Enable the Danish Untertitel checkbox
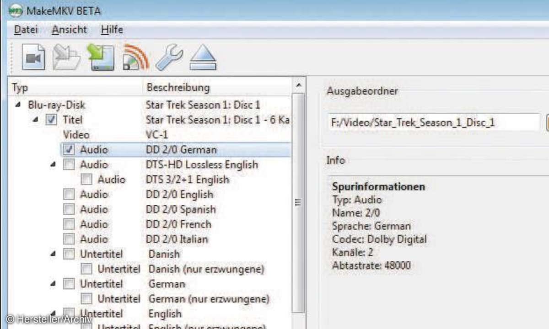The image size is (549, 329). 69,254
